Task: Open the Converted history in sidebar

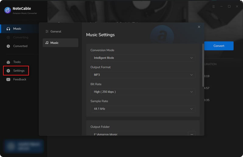Action: point(19,46)
